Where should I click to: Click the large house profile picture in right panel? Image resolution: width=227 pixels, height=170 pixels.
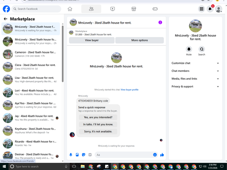(x=195, y=26)
